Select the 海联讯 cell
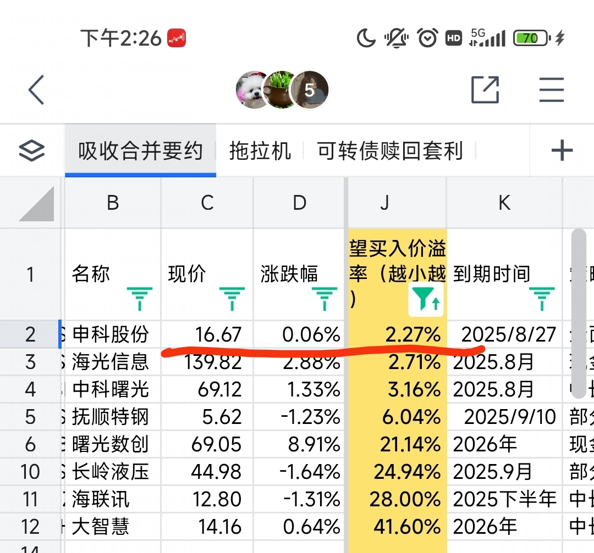The image size is (594, 553). tap(113, 499)
